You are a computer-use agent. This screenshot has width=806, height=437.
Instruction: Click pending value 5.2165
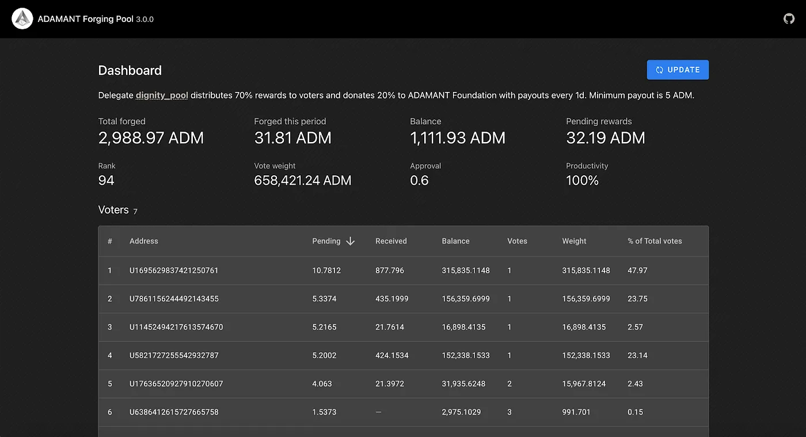[324, 327]
